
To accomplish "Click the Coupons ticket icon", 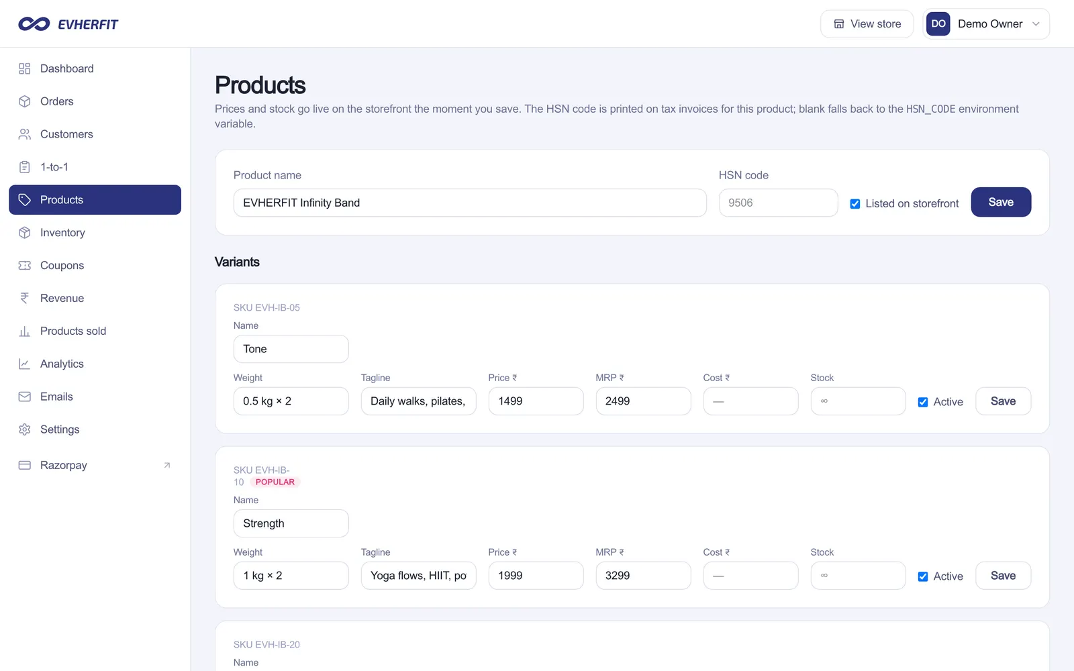I will [x=25, y=266].
